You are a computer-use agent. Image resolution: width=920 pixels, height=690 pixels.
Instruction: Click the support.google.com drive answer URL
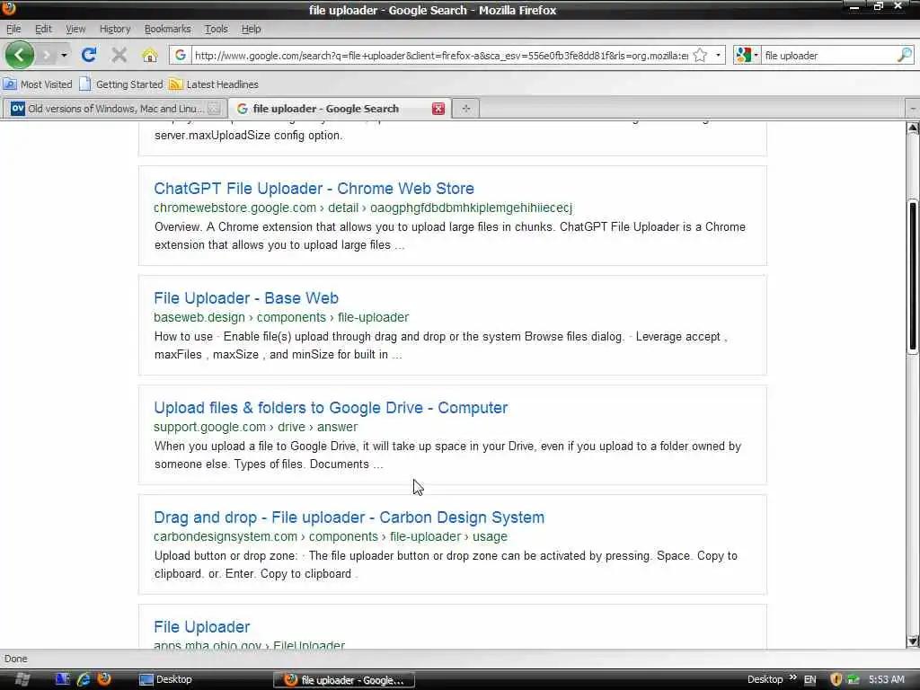[x=255, y=427]
